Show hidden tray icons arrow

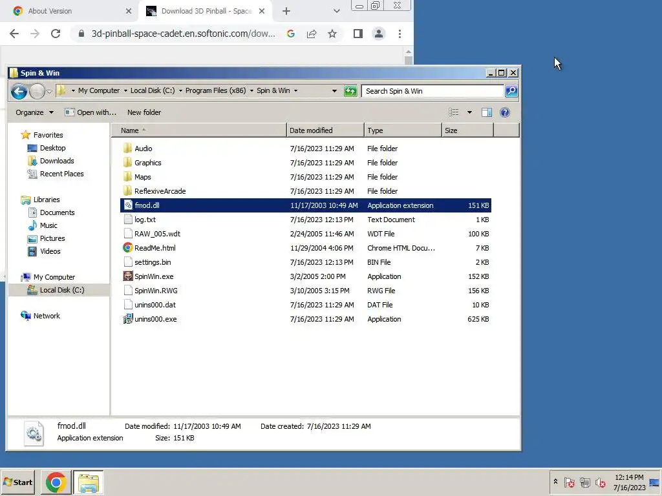[555, 482]
